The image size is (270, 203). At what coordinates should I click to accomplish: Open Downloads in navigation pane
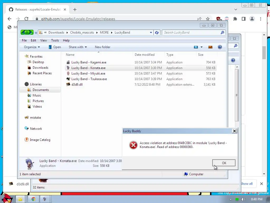40,67
